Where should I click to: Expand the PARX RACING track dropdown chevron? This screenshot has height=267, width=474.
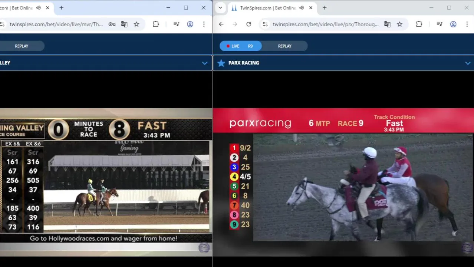coord(468,63)
